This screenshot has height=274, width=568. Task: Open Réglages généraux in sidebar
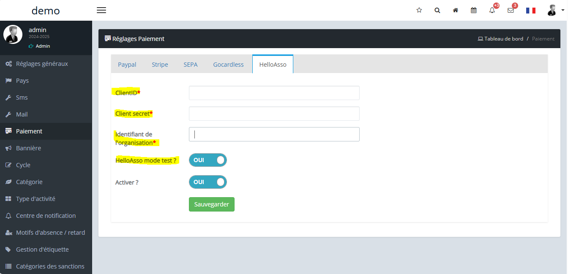click(x=46, y=64)
